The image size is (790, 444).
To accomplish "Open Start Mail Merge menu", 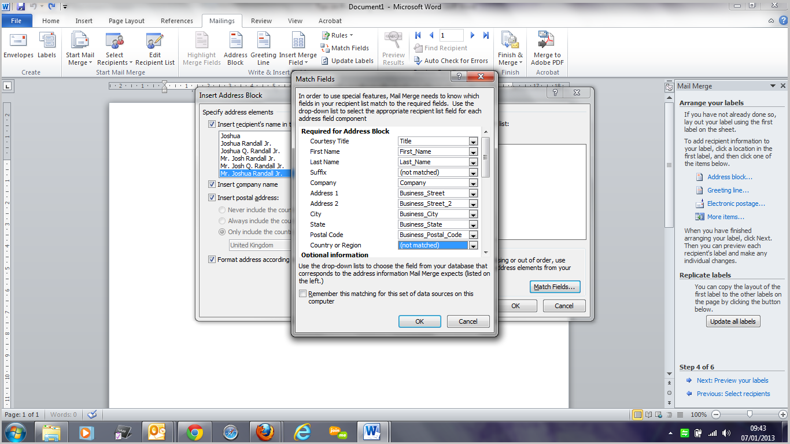I will (x=80, y=49).
